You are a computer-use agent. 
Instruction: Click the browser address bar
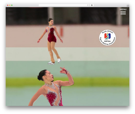[x=64, y=5]
